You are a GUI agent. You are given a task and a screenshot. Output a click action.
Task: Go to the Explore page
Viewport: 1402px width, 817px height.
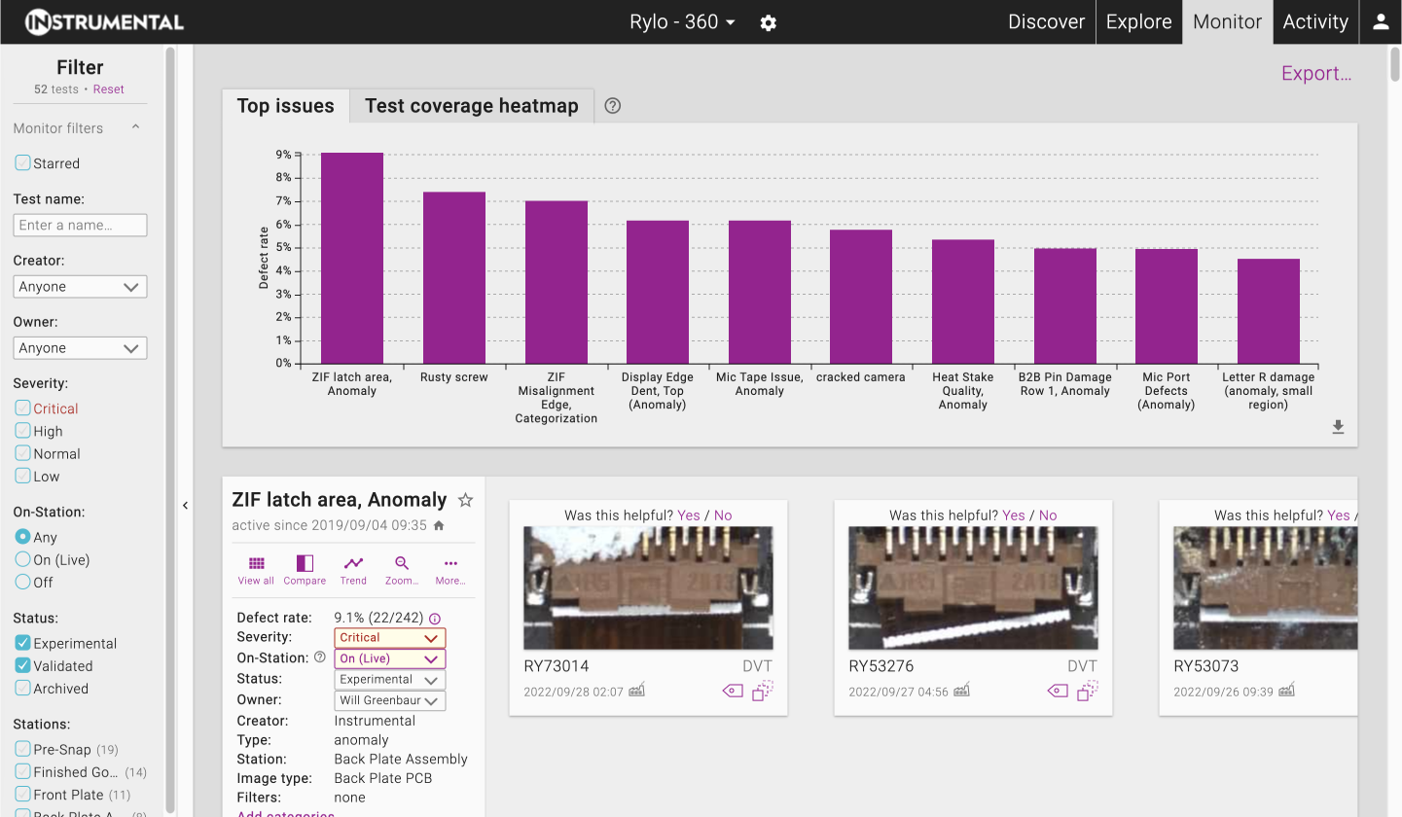click(x=1138, y=22)
